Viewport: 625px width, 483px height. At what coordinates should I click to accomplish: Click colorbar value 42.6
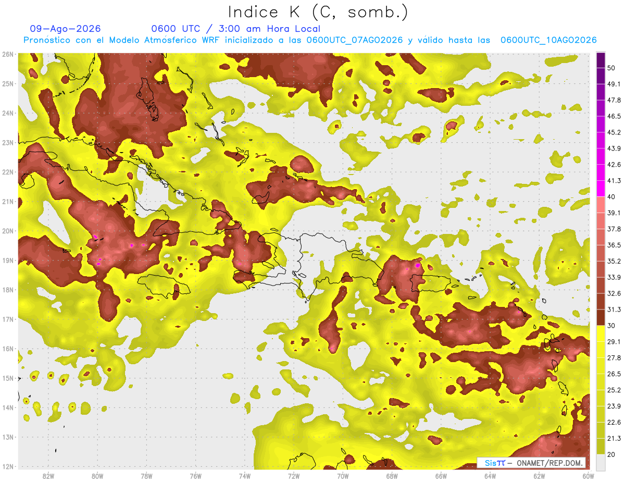614,165
